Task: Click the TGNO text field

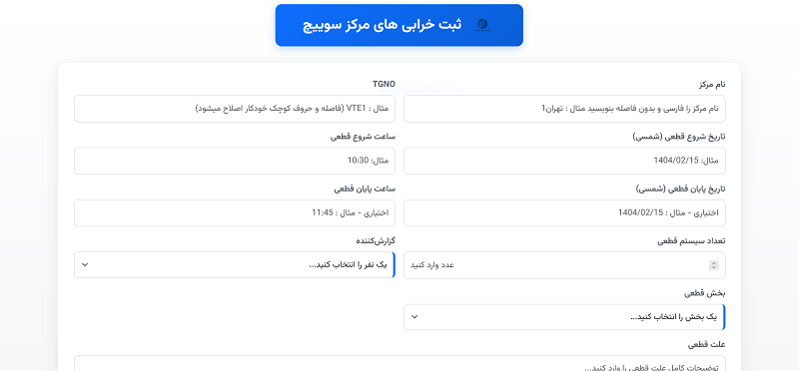Action: click(x=235, y=109)
